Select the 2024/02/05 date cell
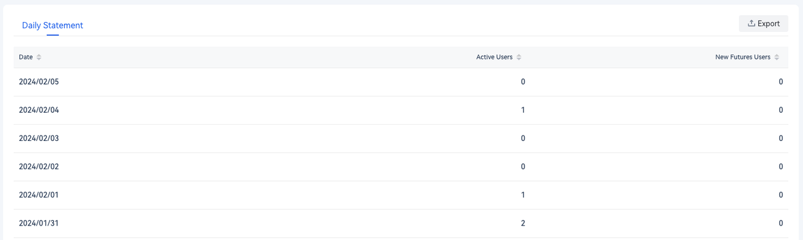Screen dimensions: 803x240 pos(39,82)
